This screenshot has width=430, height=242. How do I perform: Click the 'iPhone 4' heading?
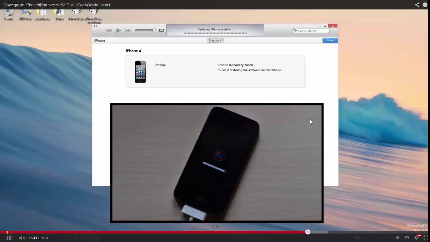pyautogui.click(x=133, y=51)
